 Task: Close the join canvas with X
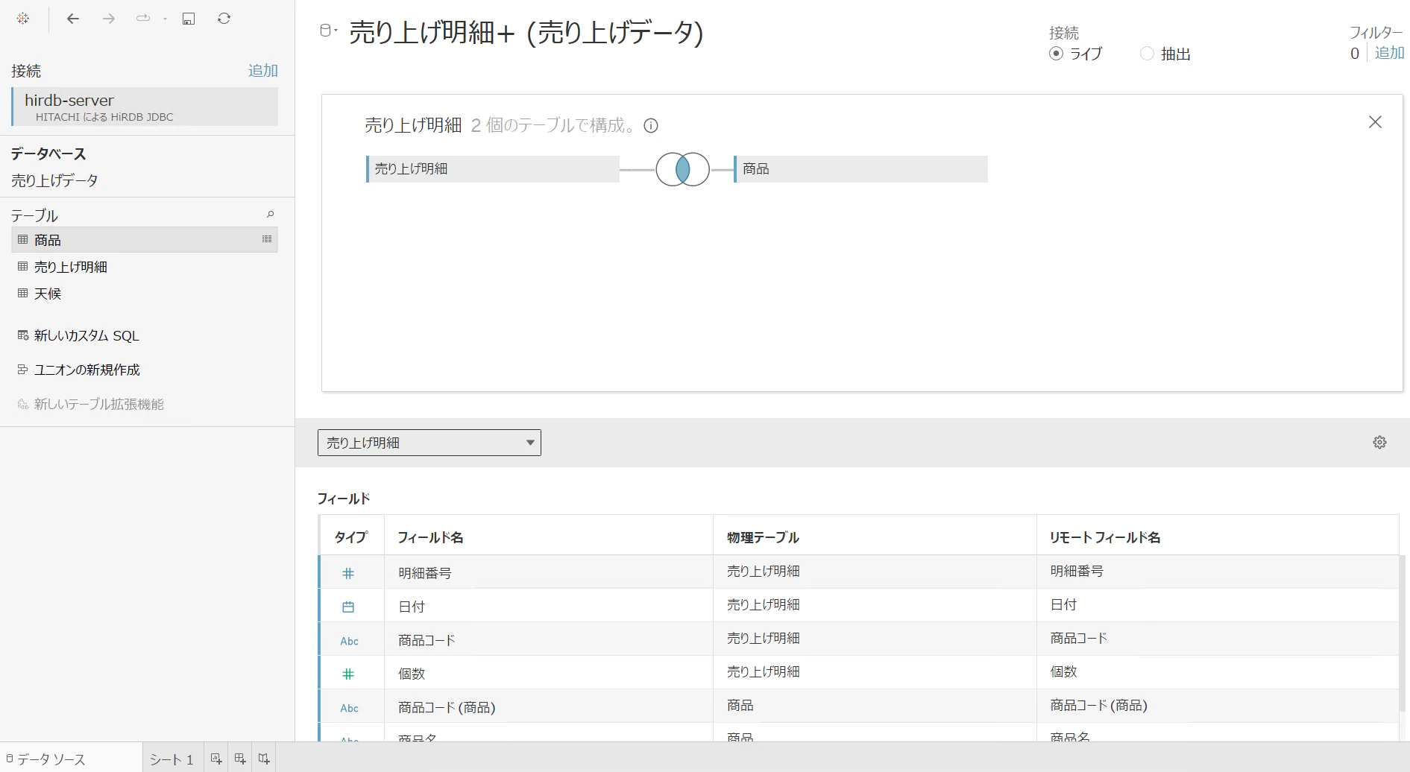[x=1376, y=122]
